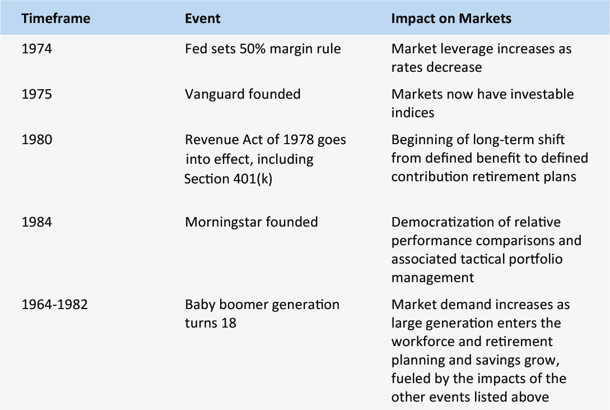Select the 1974 timeframe cell
This screenshot has height=410, width=610.
coord(36,49)
